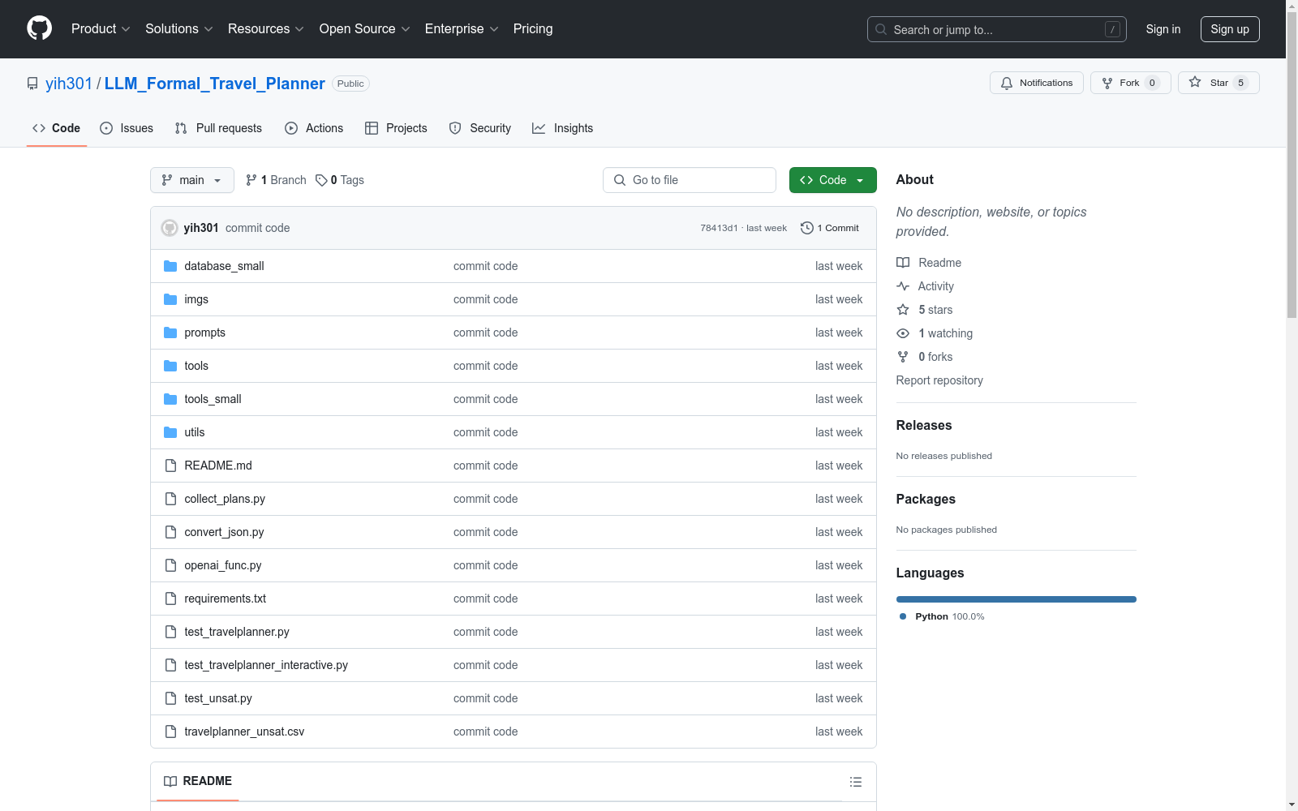The height and width of the screenshot is (811, 1298).
Task: Switch to the Issues tab
Action: [x=127, y=128]
